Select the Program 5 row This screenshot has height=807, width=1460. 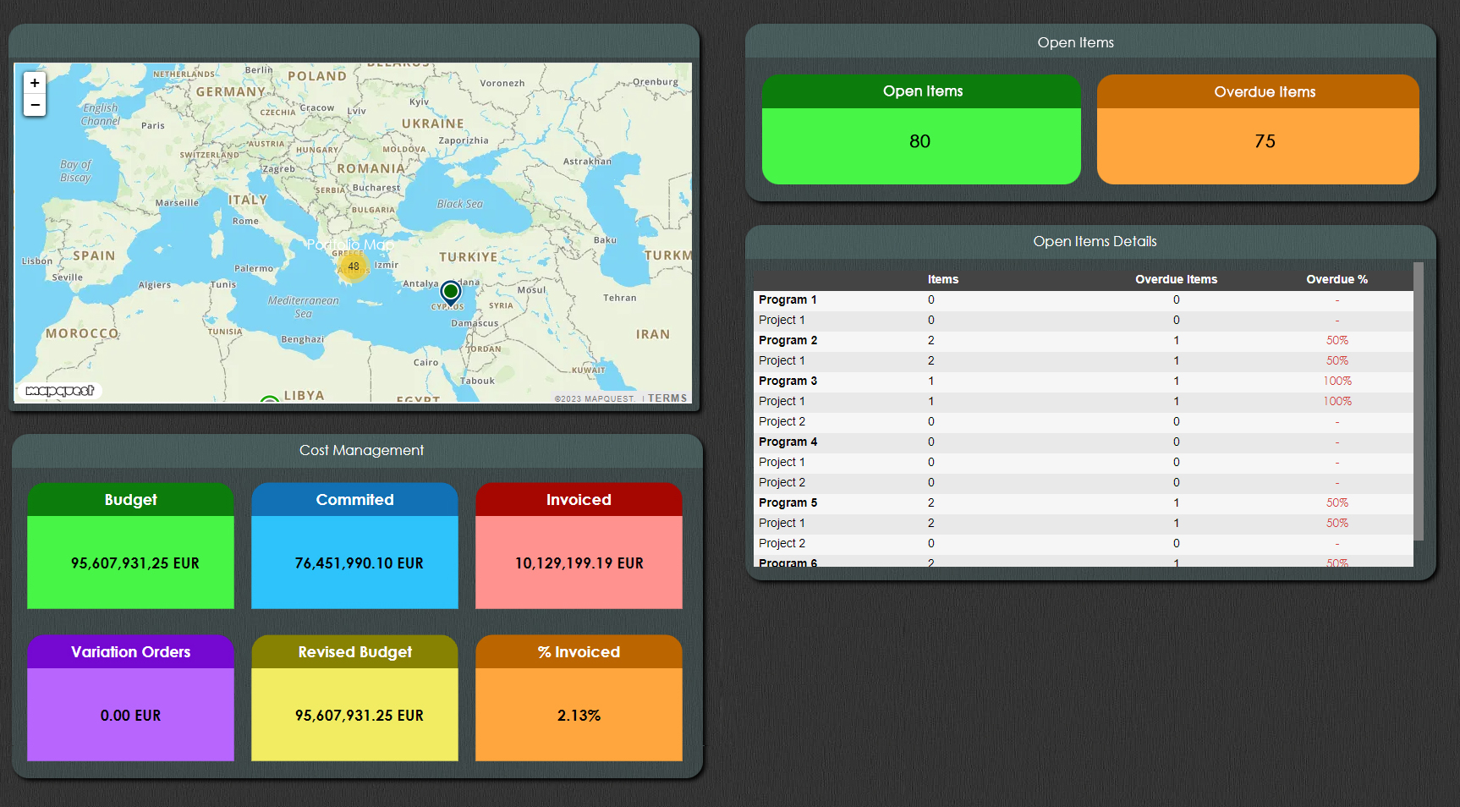coord(1084,502)
